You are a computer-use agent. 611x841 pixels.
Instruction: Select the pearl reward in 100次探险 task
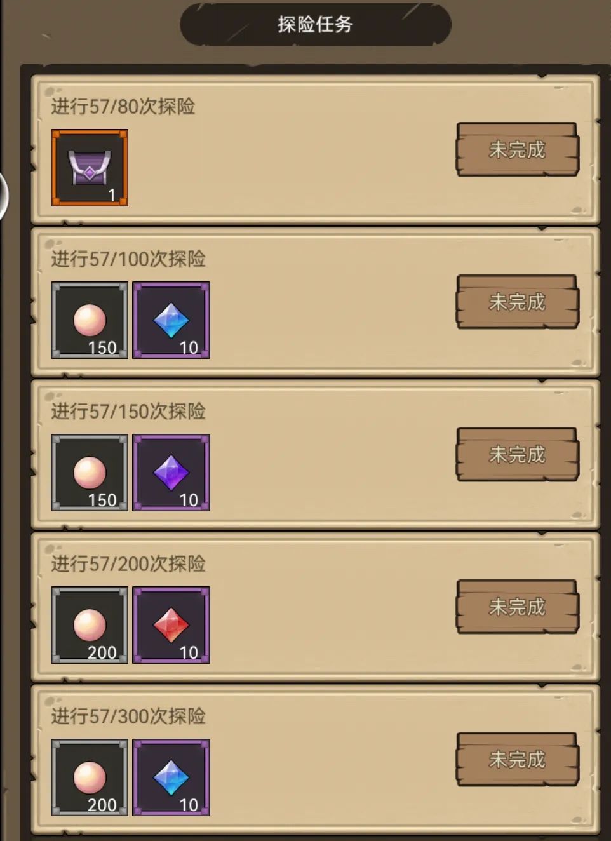(90, 320)
